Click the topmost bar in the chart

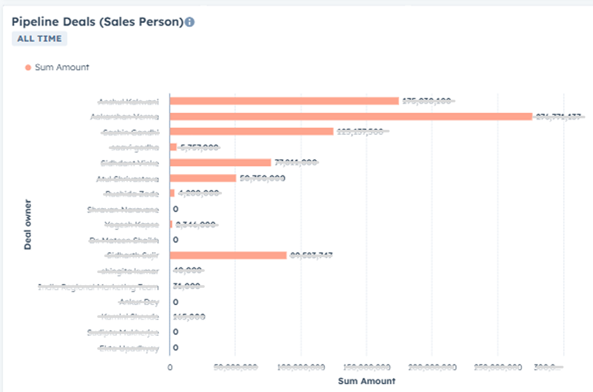coord(284,101)
